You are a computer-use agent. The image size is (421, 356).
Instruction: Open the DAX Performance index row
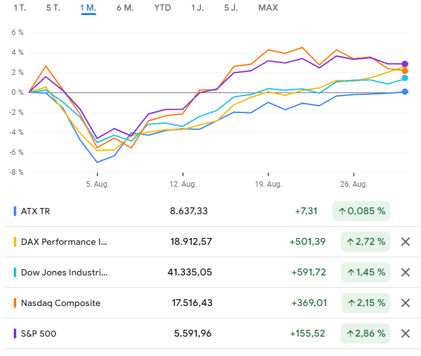(212, 242)
